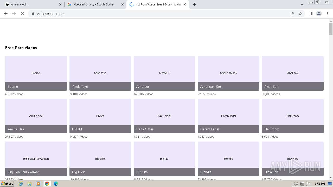Expand the tab search dropdown arrow
Viewport: 333px width, 187px height.
302,4
